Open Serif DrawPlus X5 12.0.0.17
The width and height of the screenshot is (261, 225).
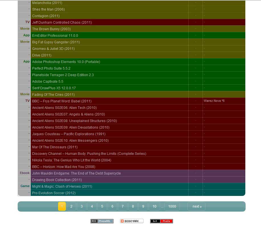[54, 88]
